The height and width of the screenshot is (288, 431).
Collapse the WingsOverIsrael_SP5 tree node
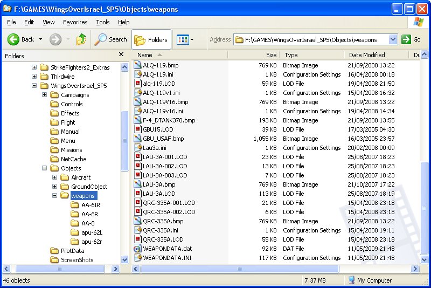click(34, 86)
